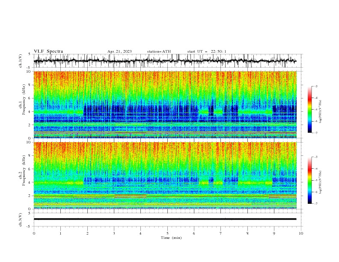Screen dimensions: 339x262
Task: Click the 'ch.3(V)' axis label
Action: coord(21,220)
